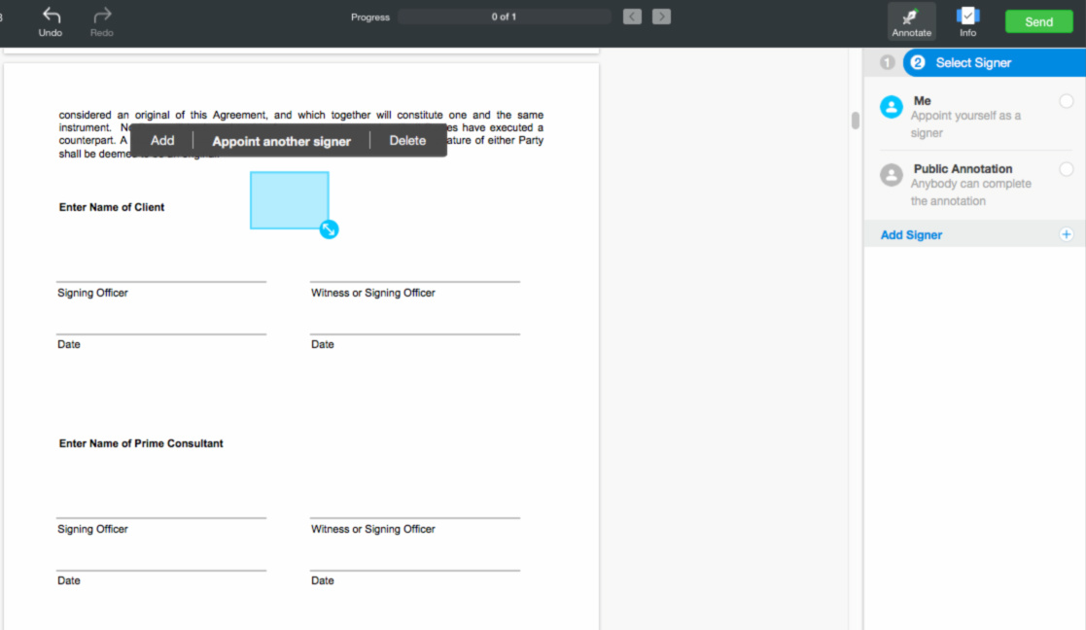Click the Client Signing Officer signature line
Viewport: 1086px width, 630px height.
161,282
